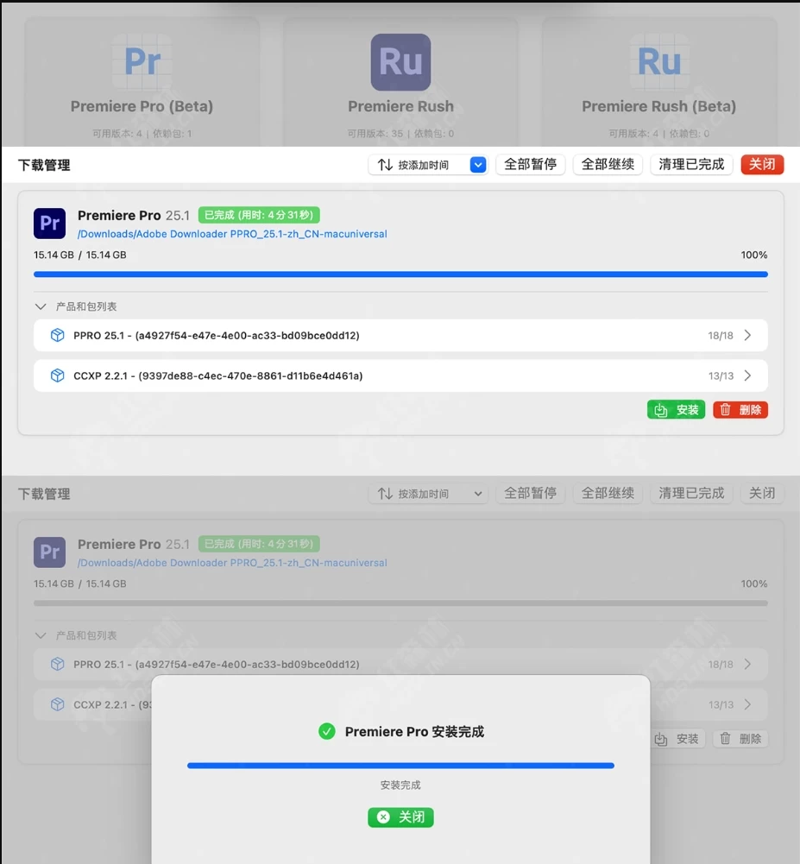Click the active PPRO 25.1 package name text
The height and width of the screenshot is (864, 800).
[217, 335]
